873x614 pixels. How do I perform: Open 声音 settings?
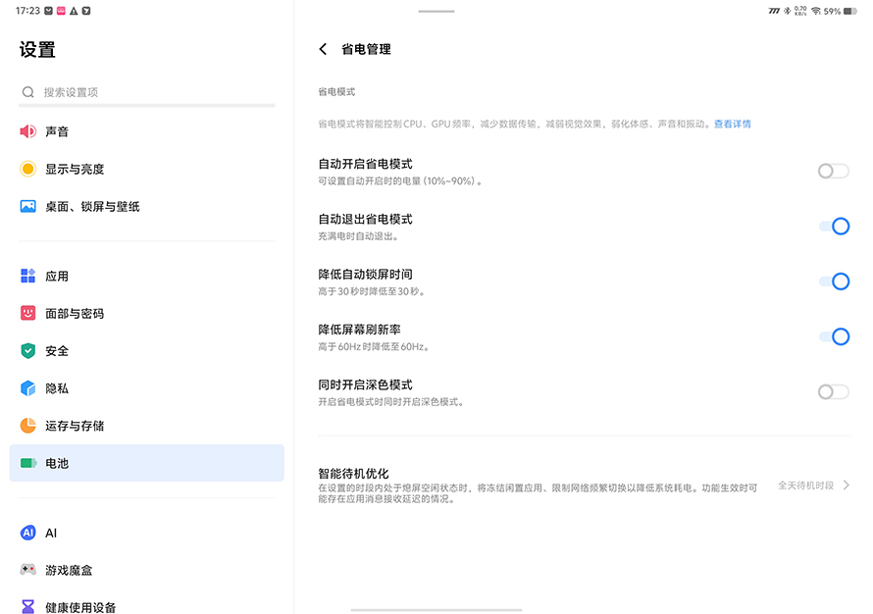click(x=147, y=131)
